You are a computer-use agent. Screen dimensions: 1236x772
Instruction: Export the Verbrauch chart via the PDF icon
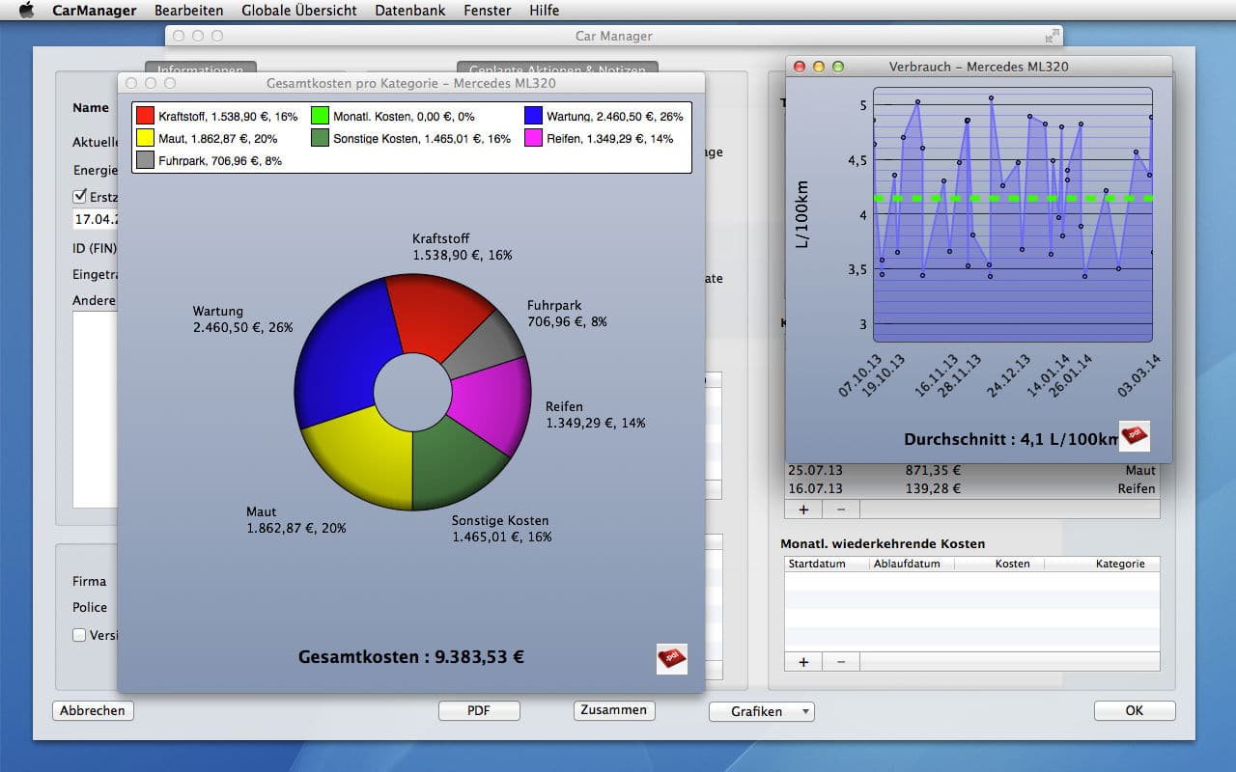tap(1135, 435)
